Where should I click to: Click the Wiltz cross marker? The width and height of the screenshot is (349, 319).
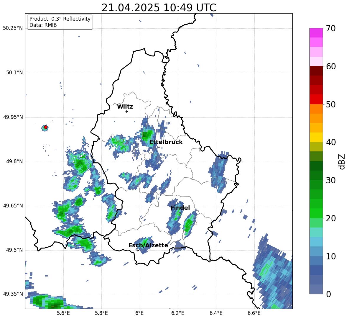(x=127, y=112)
